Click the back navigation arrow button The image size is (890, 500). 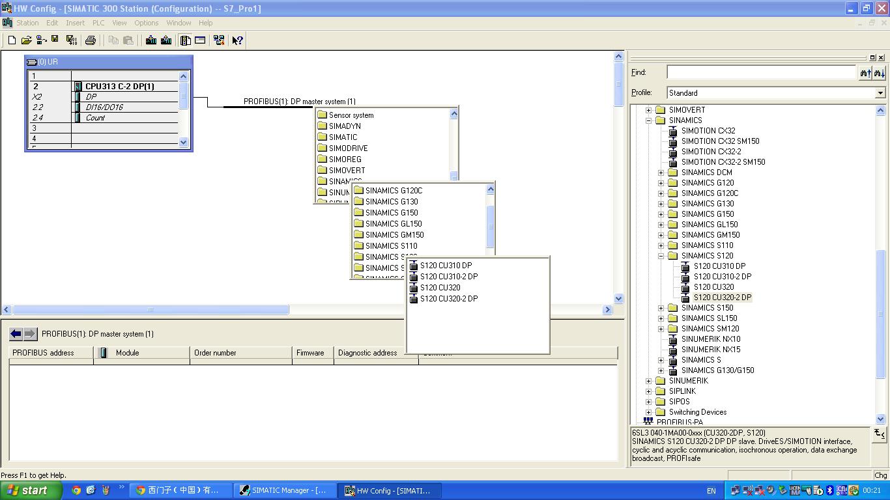click(x=16, y=334)
